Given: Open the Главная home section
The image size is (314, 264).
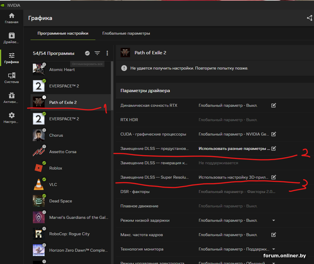Looking at the screenshot, I should (11, 18).
